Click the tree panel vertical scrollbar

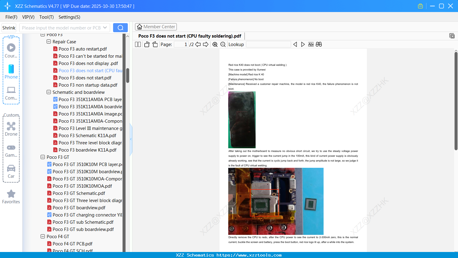pyautogui.click(x=128, y=75)
